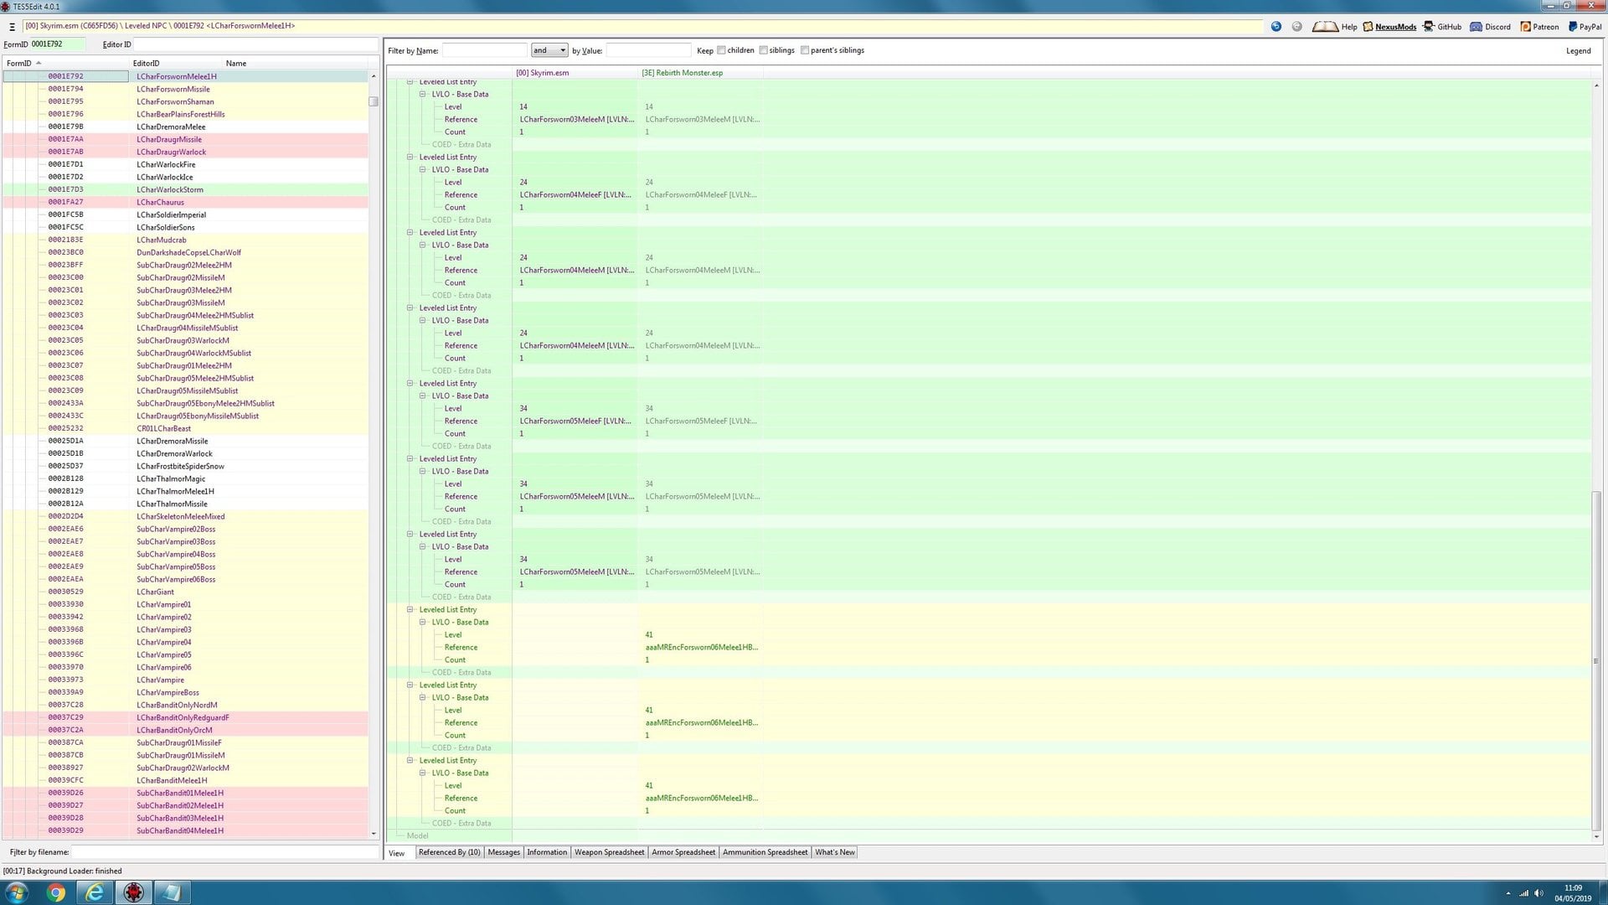Switch to the View tab
This screenshot has width=1608, height=905.
(x=397, y=853)
